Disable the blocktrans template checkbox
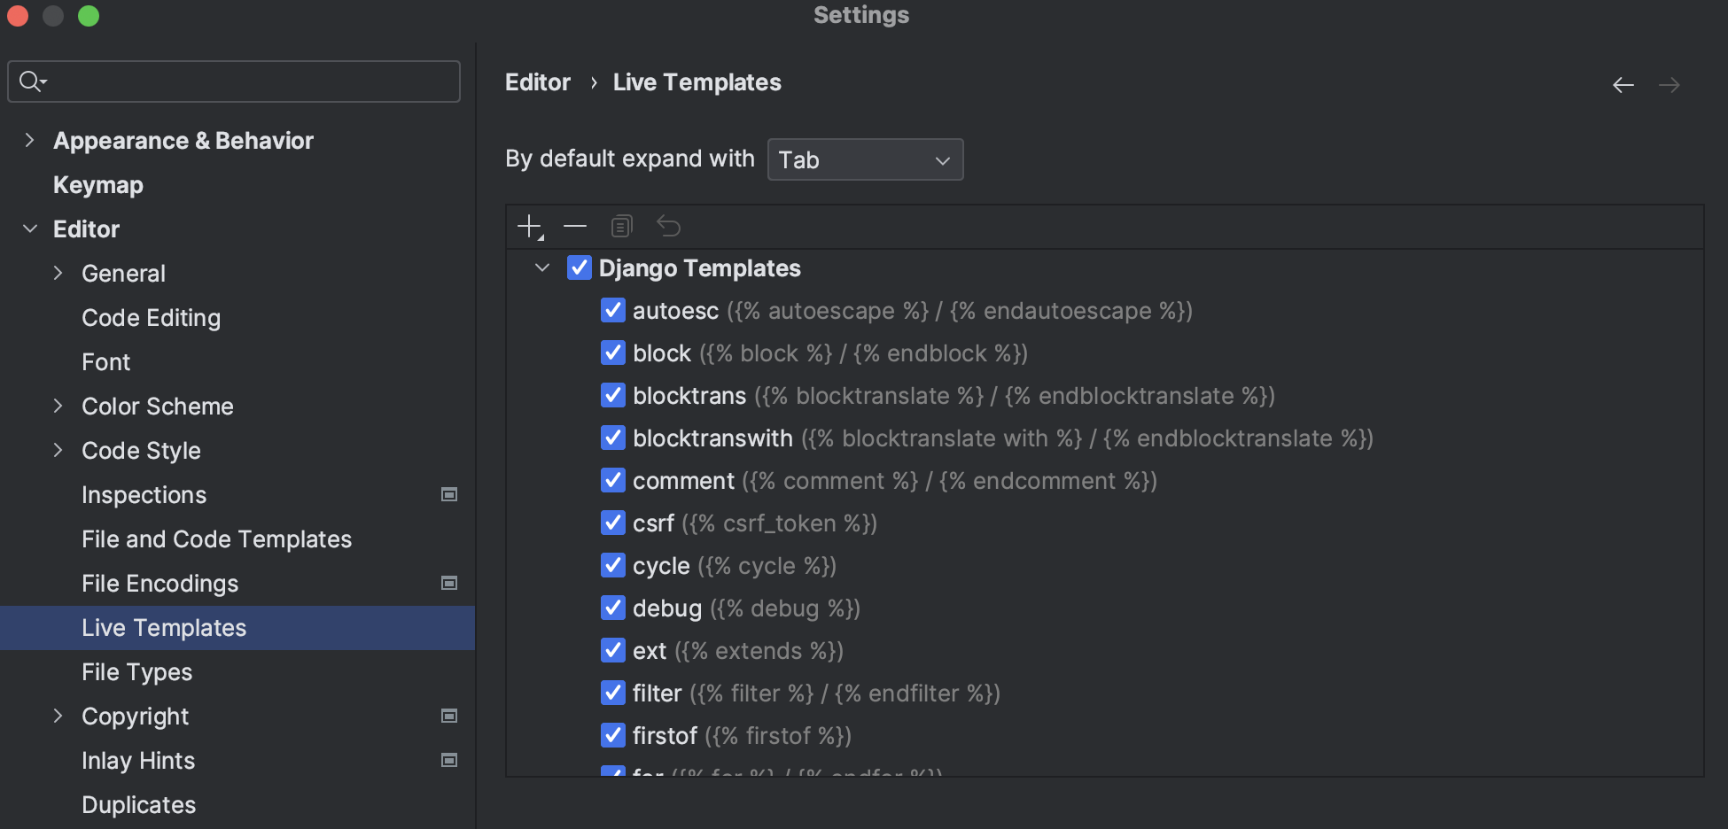 point(613,395)
